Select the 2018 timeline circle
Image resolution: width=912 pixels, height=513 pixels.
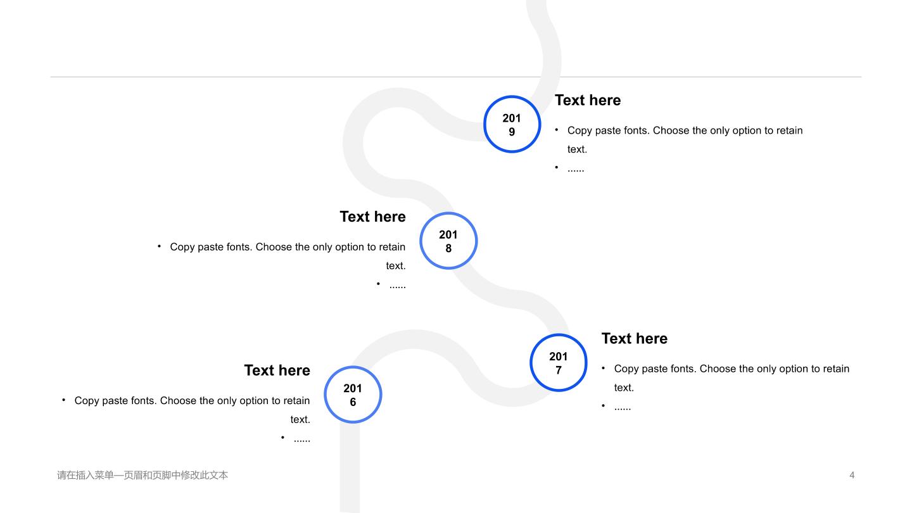coord(448,241)
